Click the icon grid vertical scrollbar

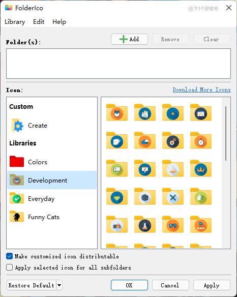click(226, 134)
